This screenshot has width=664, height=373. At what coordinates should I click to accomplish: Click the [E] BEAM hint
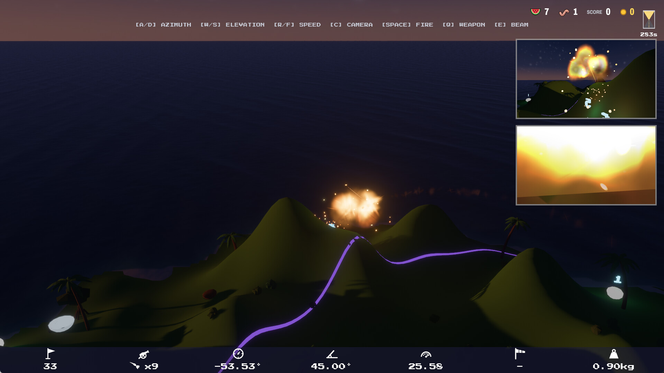[511, 25]
